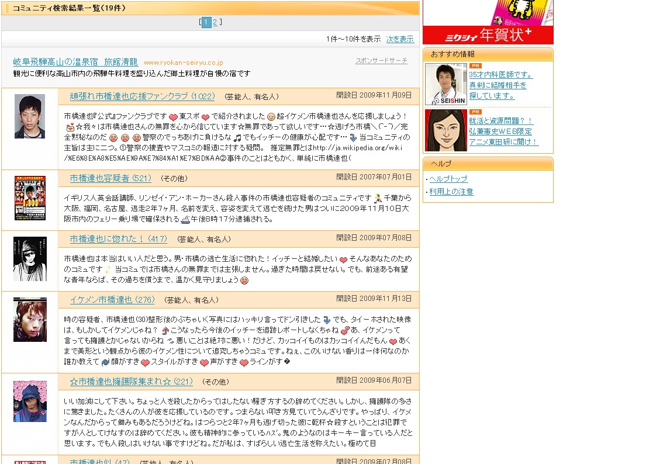Click スポンサードサーチ label link

[381, 61]
